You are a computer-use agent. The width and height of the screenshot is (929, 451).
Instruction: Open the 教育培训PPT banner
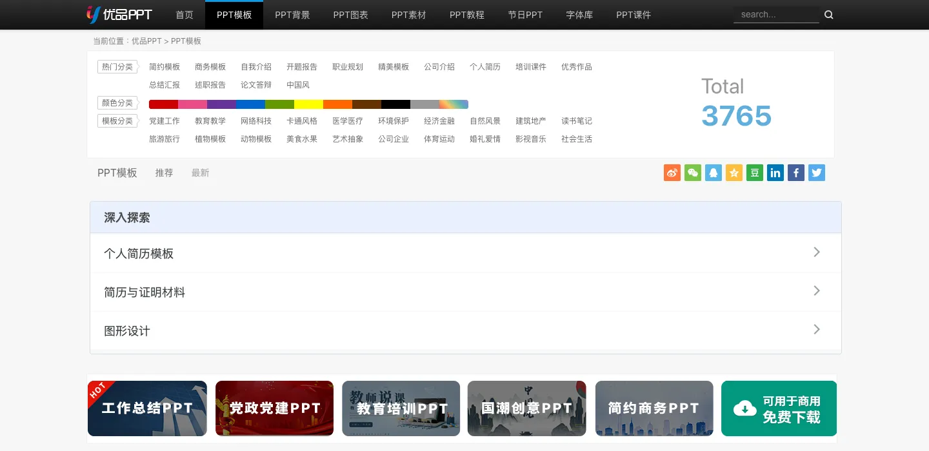pyautogui.click(x=401, y=408)
